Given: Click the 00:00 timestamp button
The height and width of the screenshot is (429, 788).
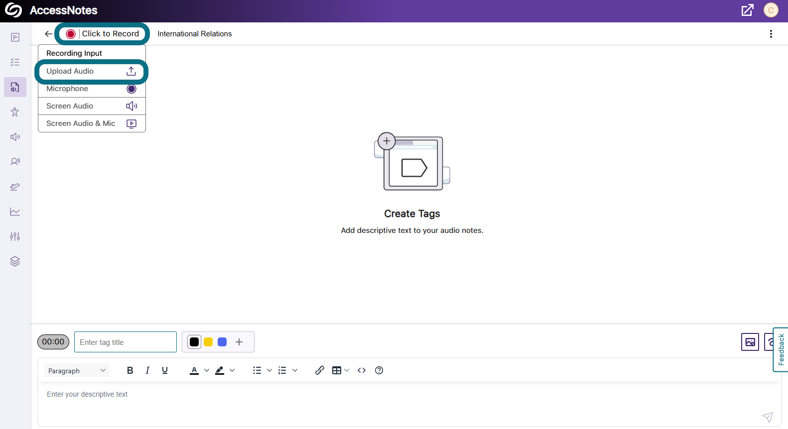Looking at the screenshot, I should point(53,342).
